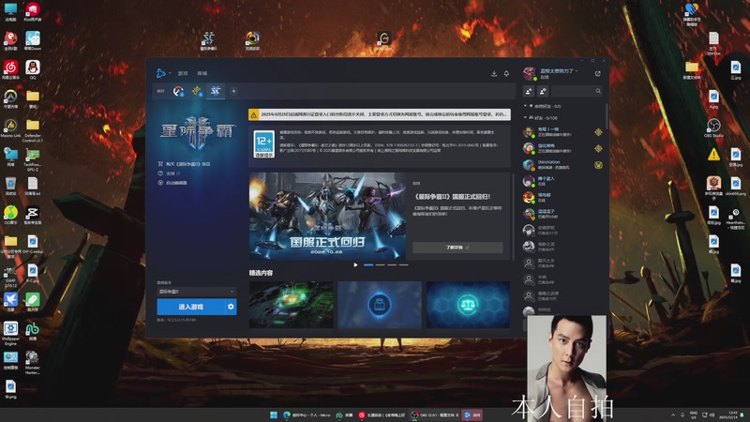Open the downloads icon in the launcher header
The height and width of the screenshot is (422, 750).
[494, 74]
